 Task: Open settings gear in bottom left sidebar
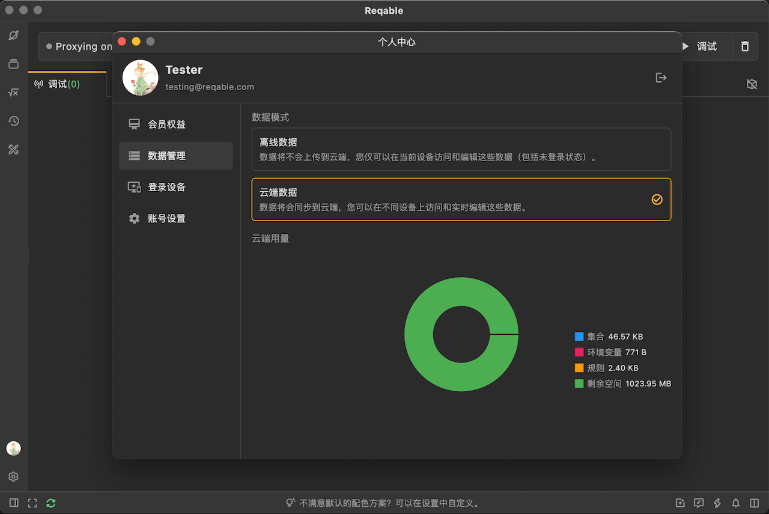[x=13, y=477]
